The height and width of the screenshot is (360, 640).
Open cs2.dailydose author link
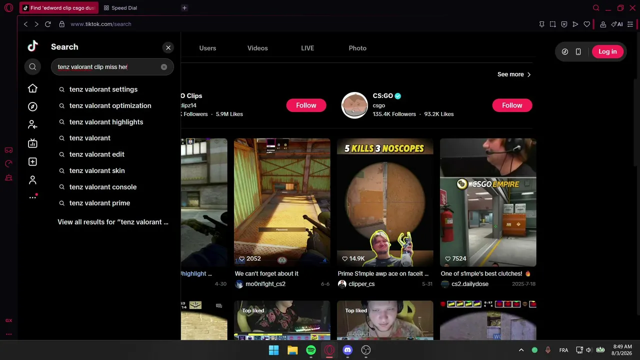click(470, 284)
